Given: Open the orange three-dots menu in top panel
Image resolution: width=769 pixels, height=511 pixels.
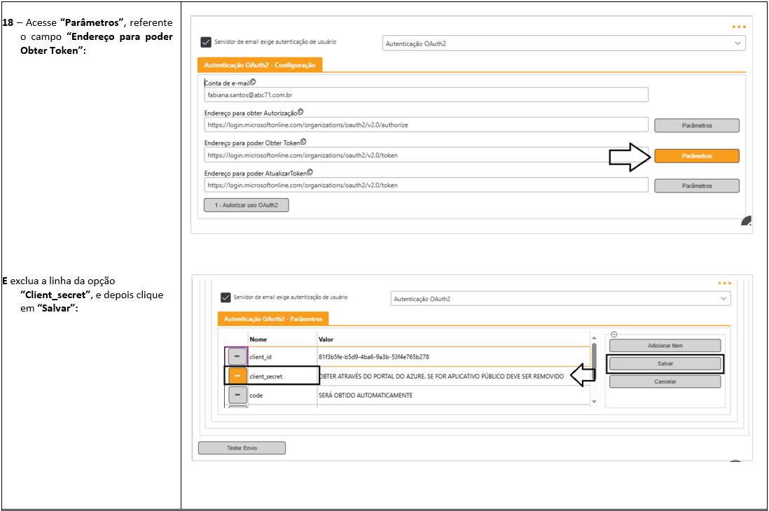Looking at the screenshot, I should (x=739, y=27).
